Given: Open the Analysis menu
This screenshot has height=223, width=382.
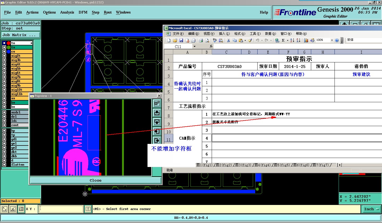Looking at the screenshot, I should click(x=67, y=12).
